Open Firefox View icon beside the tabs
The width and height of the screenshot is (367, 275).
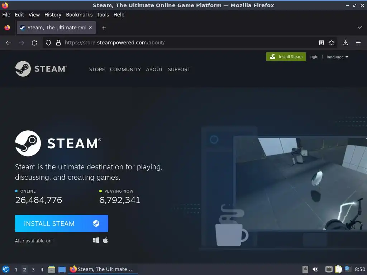pyautogui.click(x=7, y=28)
